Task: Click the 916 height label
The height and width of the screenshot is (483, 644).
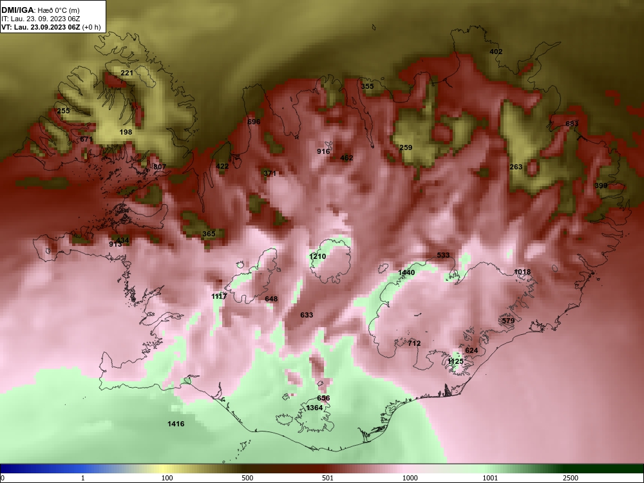Action: (x=323, y=151)
